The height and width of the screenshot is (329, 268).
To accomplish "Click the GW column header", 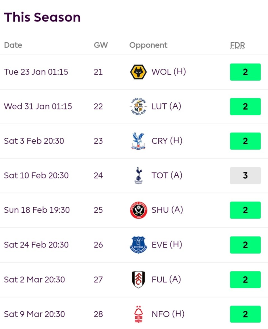I will 101,45.
